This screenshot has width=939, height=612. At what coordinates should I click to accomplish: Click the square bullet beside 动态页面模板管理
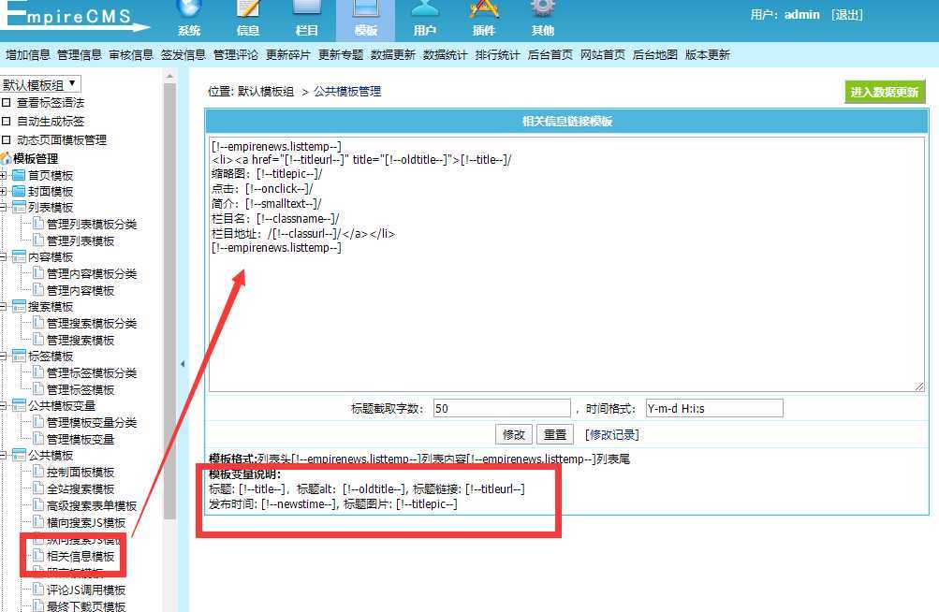click(7, 140)
